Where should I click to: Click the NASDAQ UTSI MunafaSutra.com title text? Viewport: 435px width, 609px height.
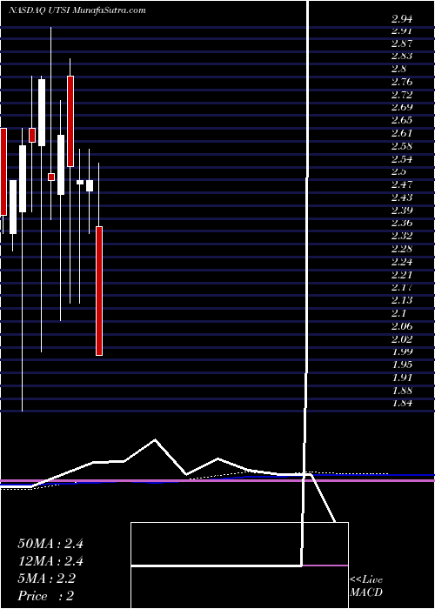(77, 10)
